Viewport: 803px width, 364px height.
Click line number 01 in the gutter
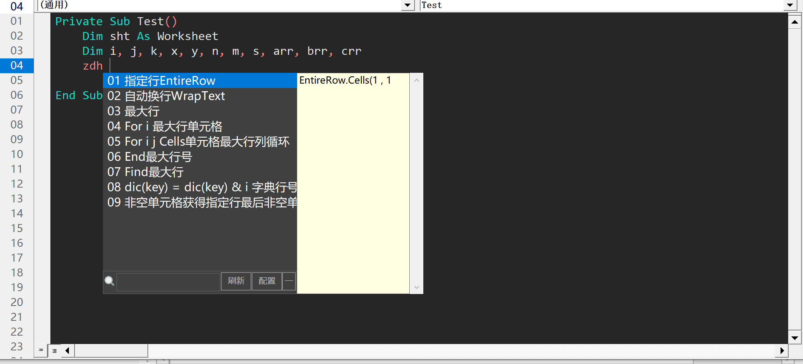click(17, 21)
